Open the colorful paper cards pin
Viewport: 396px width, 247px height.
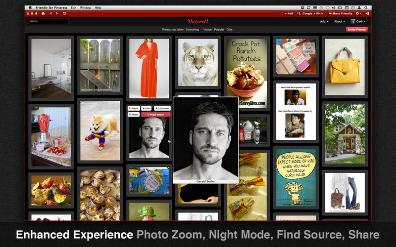[296, 56]
